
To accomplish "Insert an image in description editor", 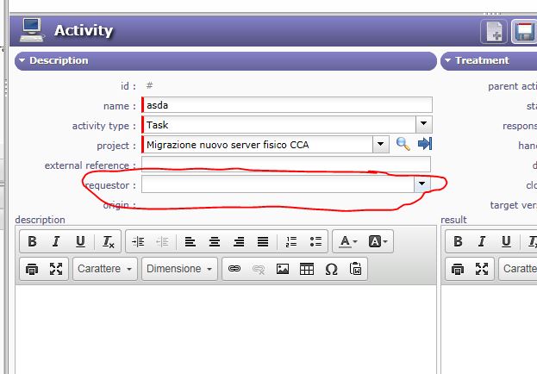I will [282, 269].
